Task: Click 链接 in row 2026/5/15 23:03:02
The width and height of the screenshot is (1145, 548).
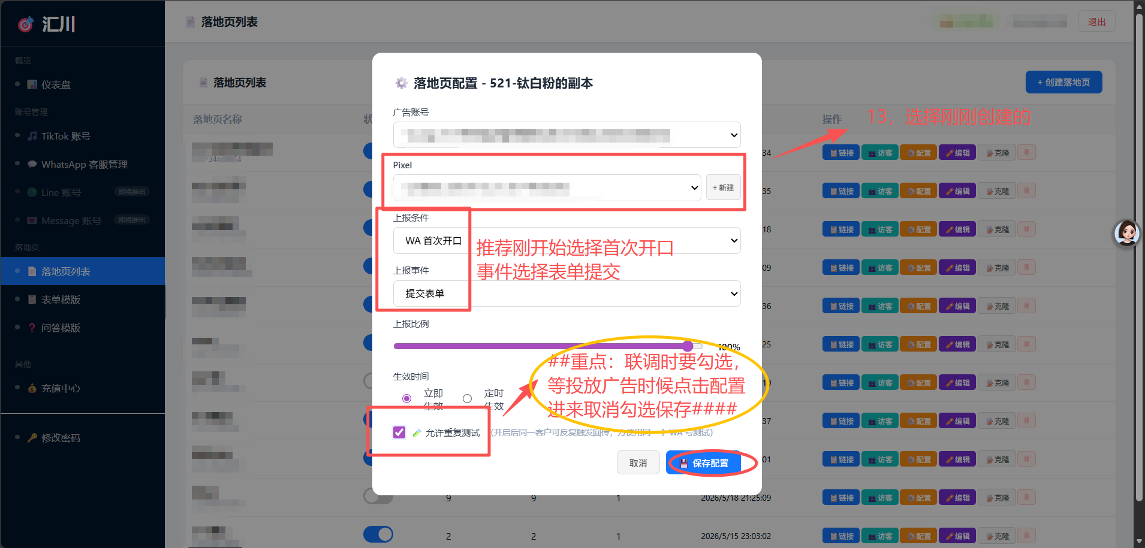Action: coord(841,536)
